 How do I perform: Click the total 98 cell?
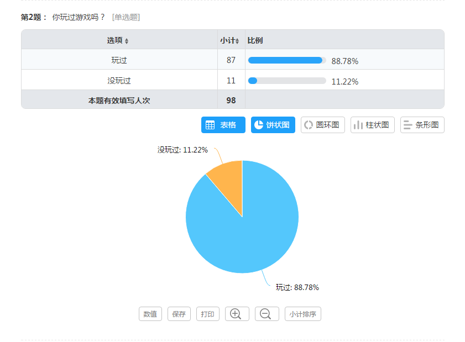[x=231, y=100]
